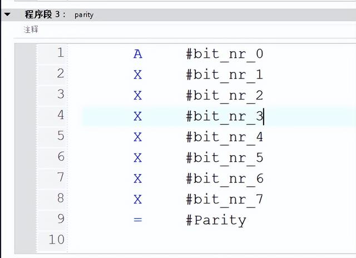Screen dimensions: 356x258
Task: Click operand #bit_nr_6
Action: [224, 179]
